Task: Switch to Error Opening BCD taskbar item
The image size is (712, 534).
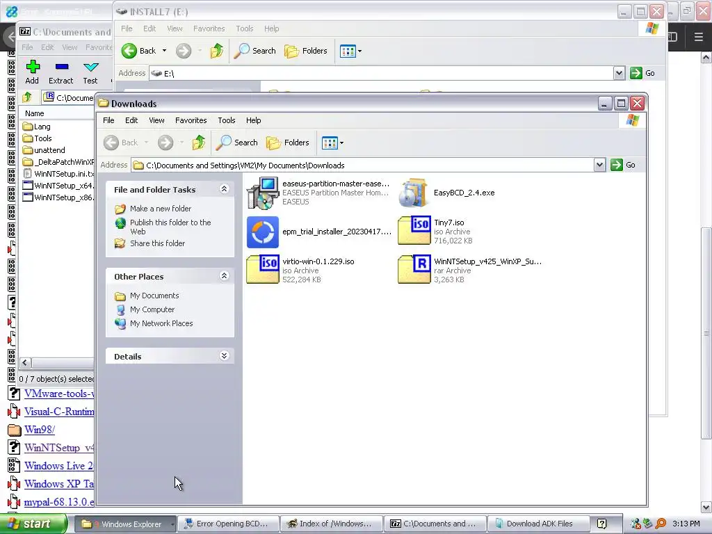Action: (227, 524)
